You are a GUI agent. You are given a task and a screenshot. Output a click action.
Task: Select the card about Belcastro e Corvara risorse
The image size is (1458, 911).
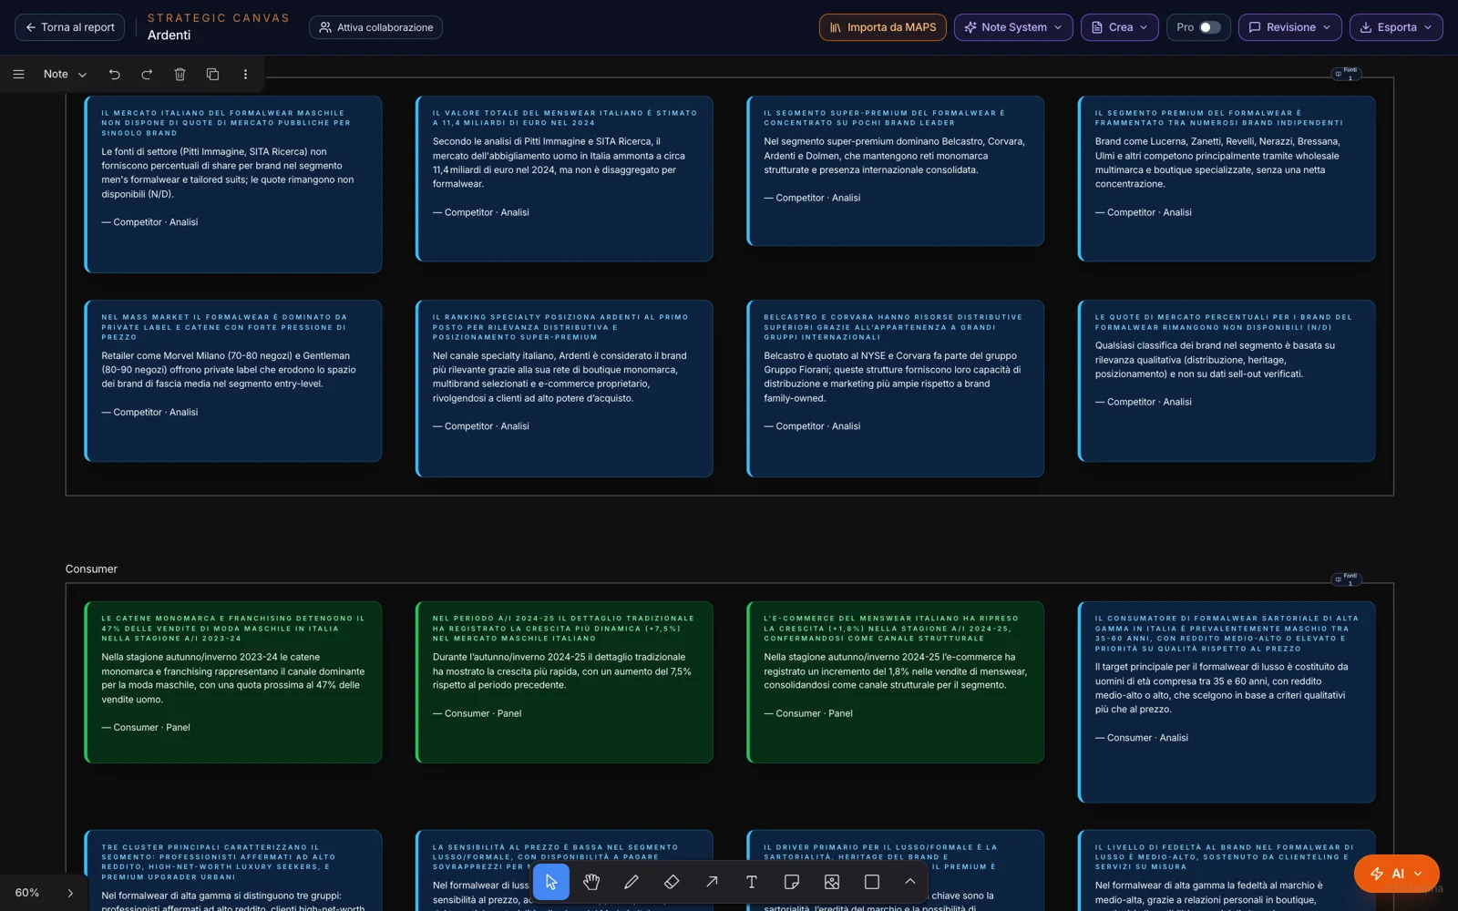click(895, 388)
